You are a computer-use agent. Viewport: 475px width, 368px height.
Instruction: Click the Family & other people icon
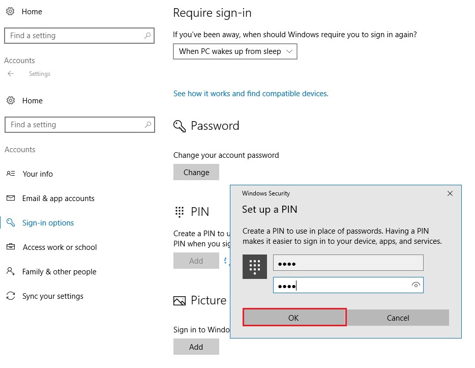pos(11,272)
